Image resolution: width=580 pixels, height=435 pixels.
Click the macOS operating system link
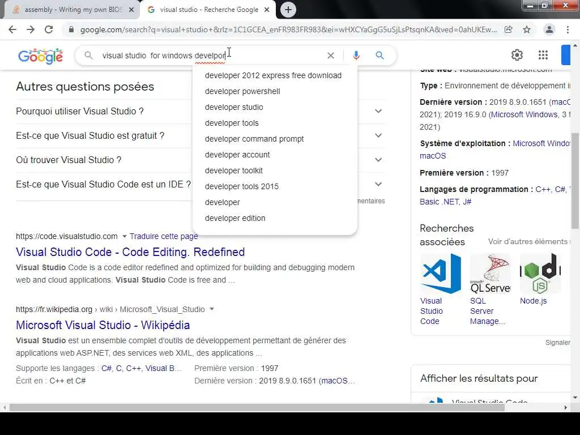pyautogui.click(x=433, y=156)
